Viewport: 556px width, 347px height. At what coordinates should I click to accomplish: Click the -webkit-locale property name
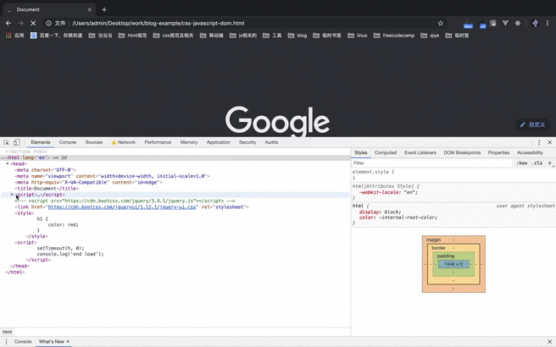[381, 192]
